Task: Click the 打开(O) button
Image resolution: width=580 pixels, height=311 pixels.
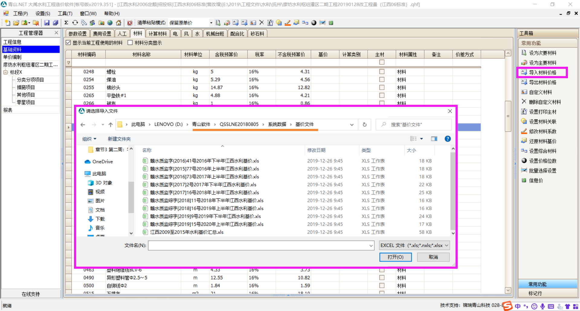Action: 395,257
